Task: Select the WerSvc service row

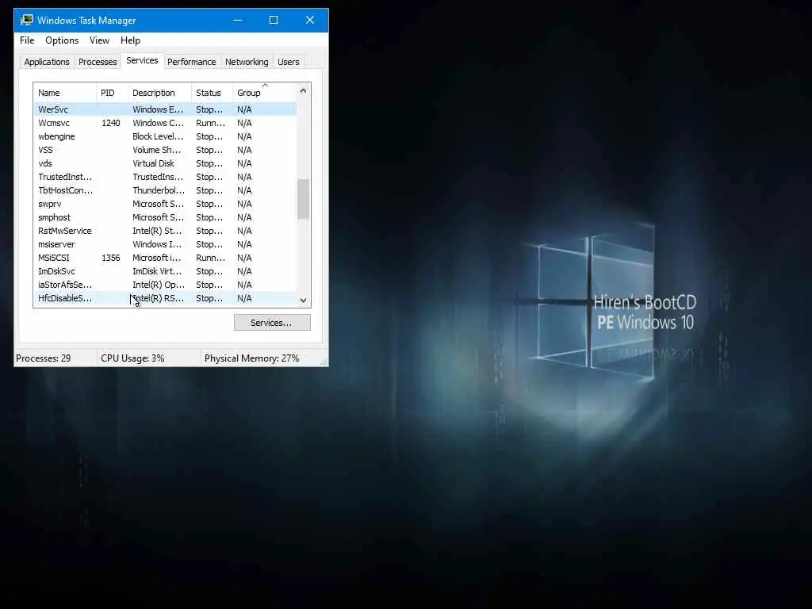Action: click(165, 109)
